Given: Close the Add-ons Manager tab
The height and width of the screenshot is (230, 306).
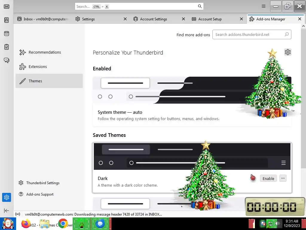Looking at the screenshot, I should point(299,19).
